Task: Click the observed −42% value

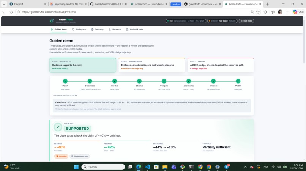Action: pyautogui.click(x=109, y=147)
